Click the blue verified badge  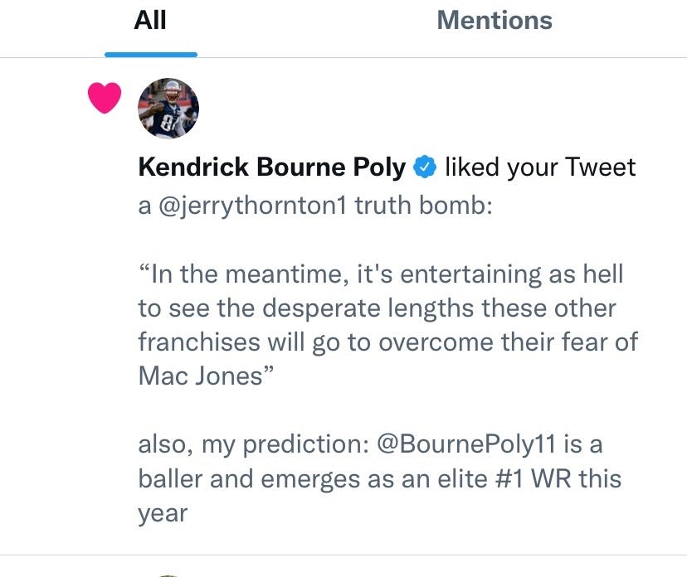425,167
